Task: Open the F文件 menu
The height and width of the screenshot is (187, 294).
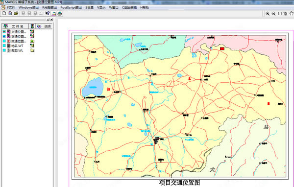Action: pos(11,7)
